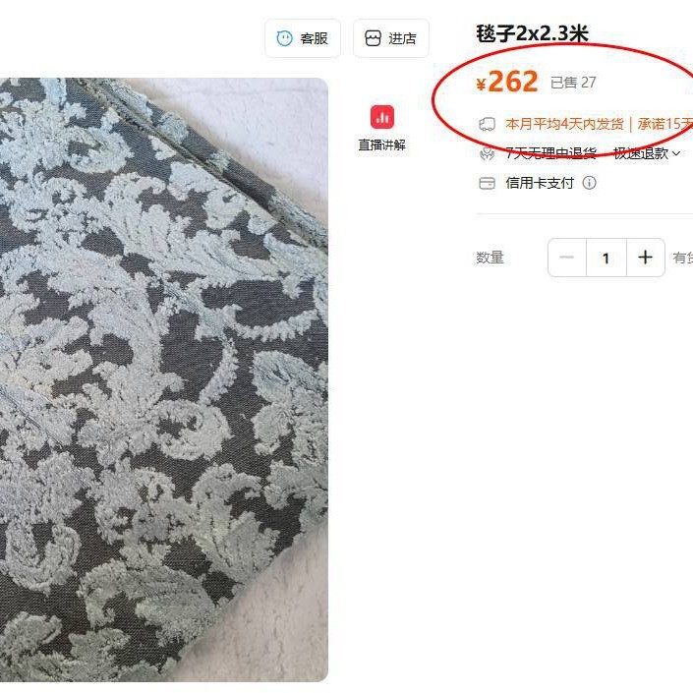
Task: Click the quantity input field
Action: (x=606, y=258)
